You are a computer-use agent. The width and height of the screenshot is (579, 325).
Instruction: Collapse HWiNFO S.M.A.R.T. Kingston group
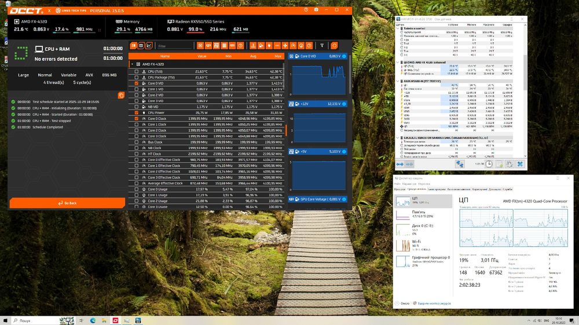coord(398,138)
